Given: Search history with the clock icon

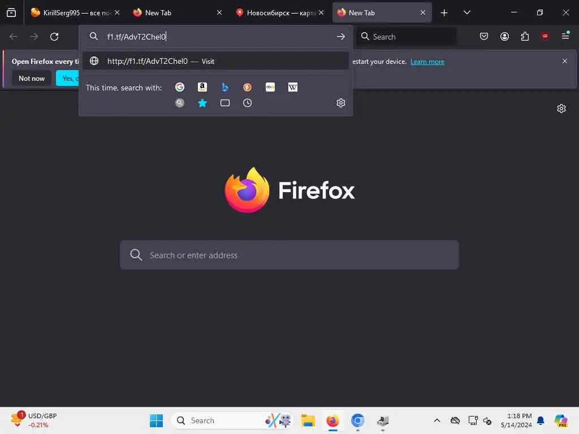Looking at the screenshot, I should point(248,103).
